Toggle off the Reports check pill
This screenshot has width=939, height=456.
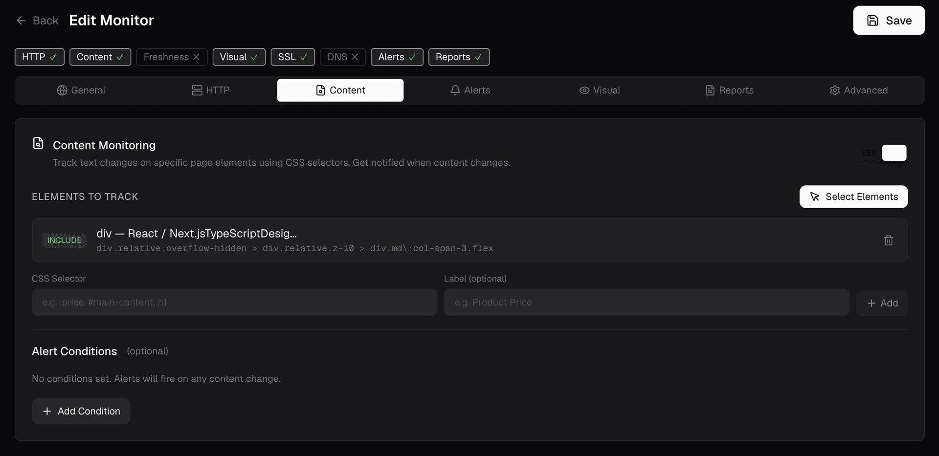(x=459, y=57)
